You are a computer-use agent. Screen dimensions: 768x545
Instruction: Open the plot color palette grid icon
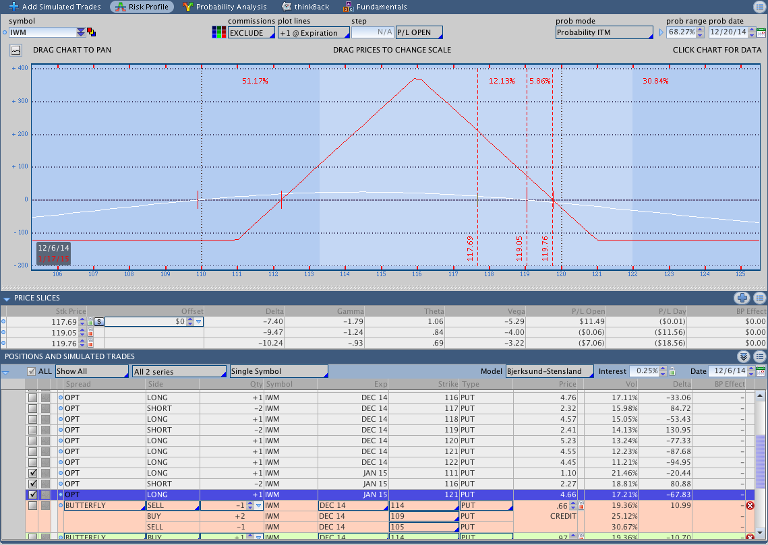[219, 32]
